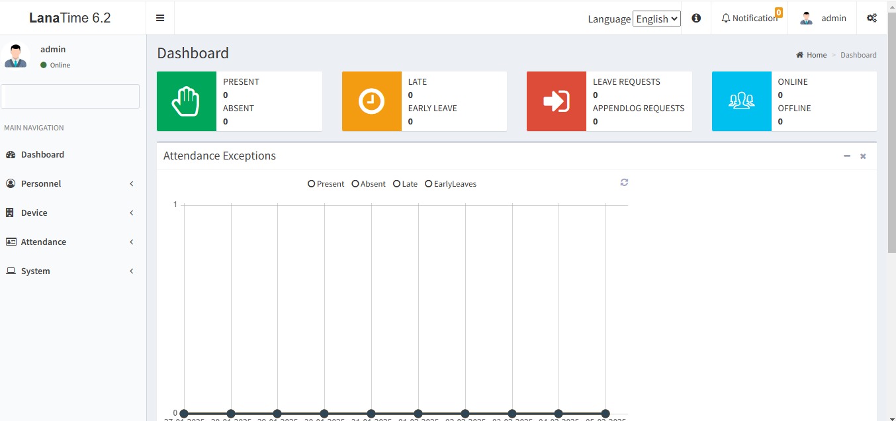Click the APPENDLOG REQUESTS label
Screen dimensions: 896x421
pyautogui.click(x=639, y=108)
